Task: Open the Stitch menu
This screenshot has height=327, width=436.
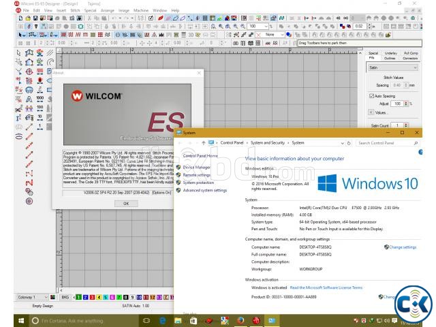Action: (x=75, y=10)
